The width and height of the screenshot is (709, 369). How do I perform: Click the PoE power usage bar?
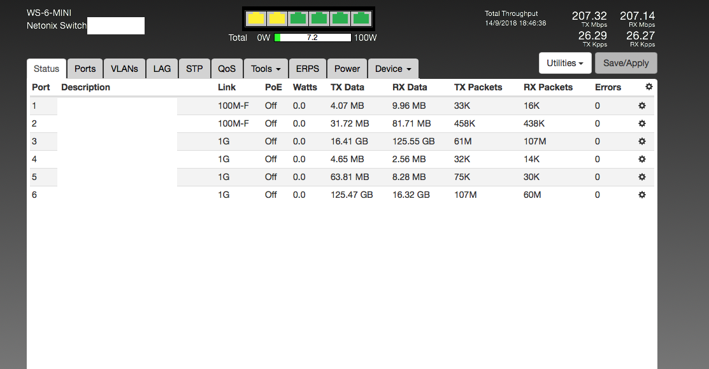pos(313,38)
